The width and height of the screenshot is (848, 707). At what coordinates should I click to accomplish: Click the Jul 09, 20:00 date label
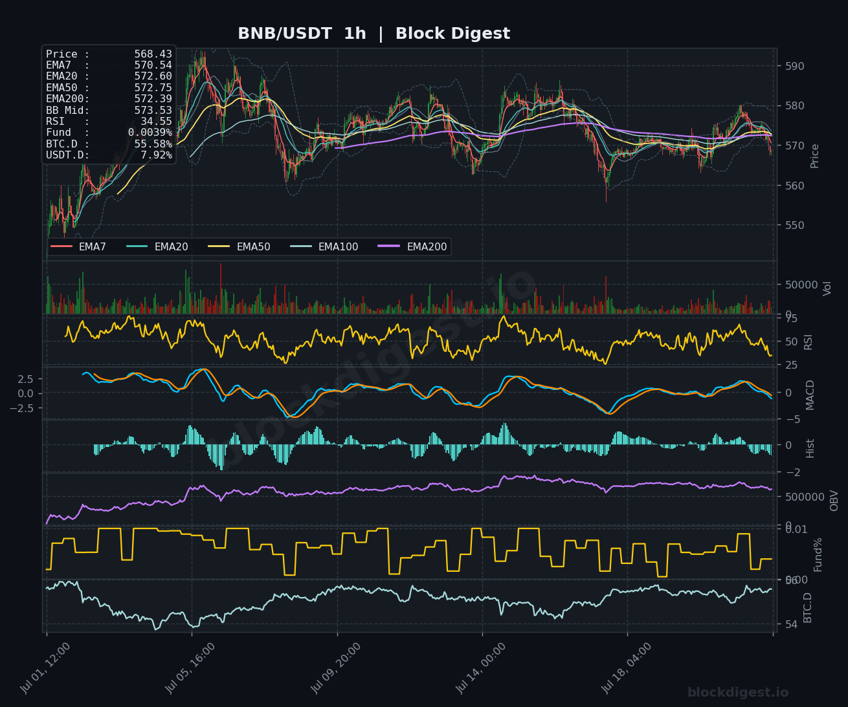(336, 668)
